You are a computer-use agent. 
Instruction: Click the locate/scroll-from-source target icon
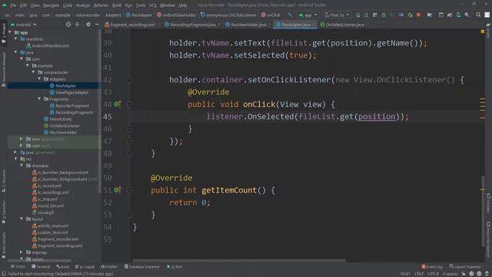point(68,24)
